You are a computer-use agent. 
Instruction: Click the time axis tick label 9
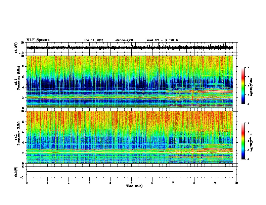click(215, 183)
